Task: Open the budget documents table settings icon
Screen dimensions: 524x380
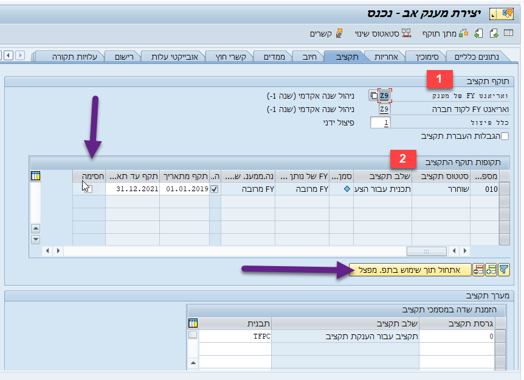Action: pos(193,323)
